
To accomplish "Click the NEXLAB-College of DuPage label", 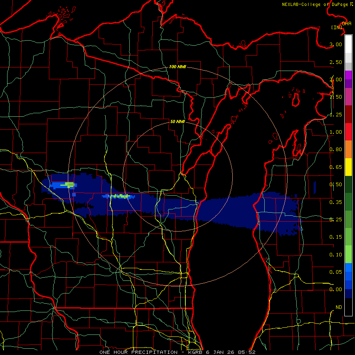I will pos(318,4).
